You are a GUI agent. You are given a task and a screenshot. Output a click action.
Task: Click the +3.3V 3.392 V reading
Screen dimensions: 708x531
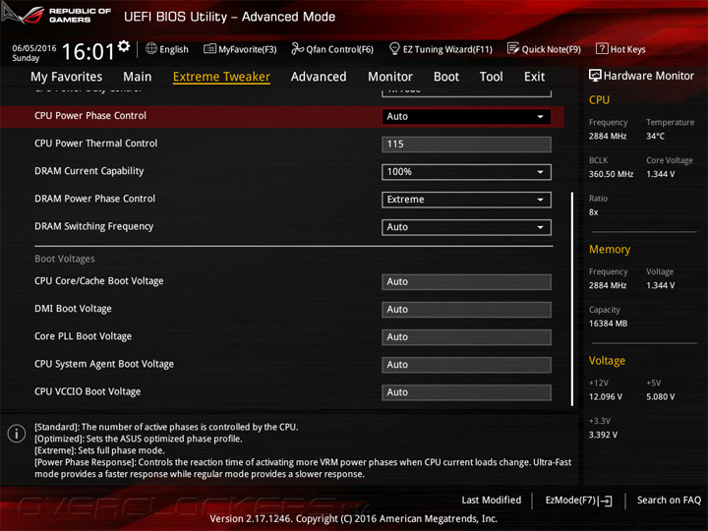(x=603, y=435)
